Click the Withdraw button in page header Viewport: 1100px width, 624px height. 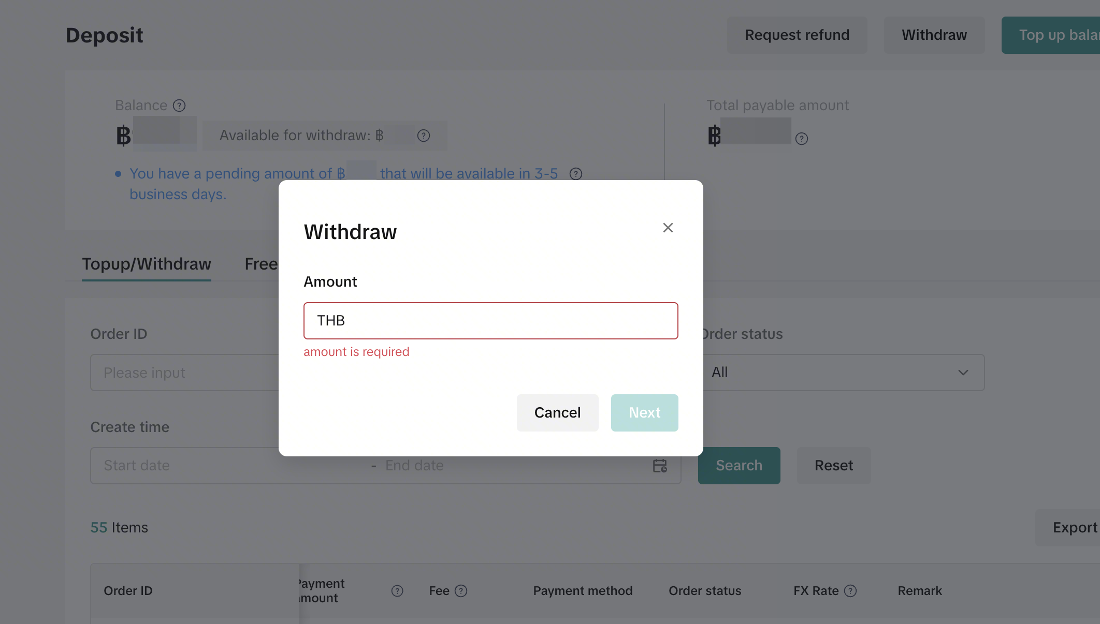934,35
